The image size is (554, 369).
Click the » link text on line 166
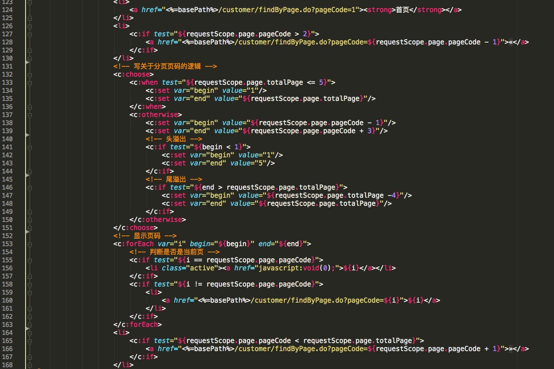511,349
